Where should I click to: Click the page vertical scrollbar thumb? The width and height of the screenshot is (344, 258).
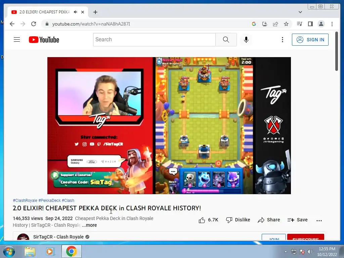click(337, 51)
